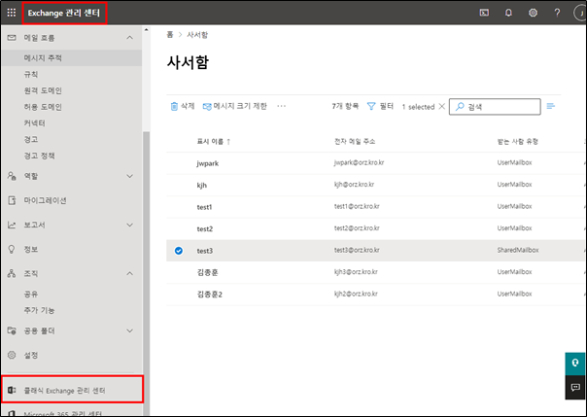The height and width of the screenshot is (417, 587).
Task: Expand the 공용 폴더 section chevron
Action: coord(129,330)
